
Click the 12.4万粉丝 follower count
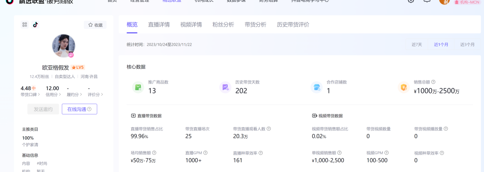pos(39,76)
